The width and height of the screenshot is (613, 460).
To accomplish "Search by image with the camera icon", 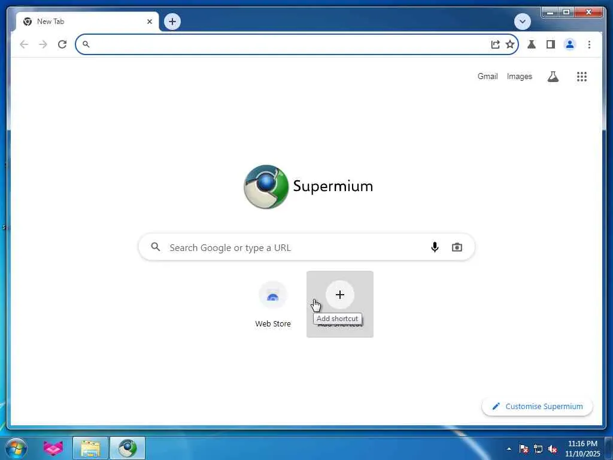I will click(x=457, y=247).
